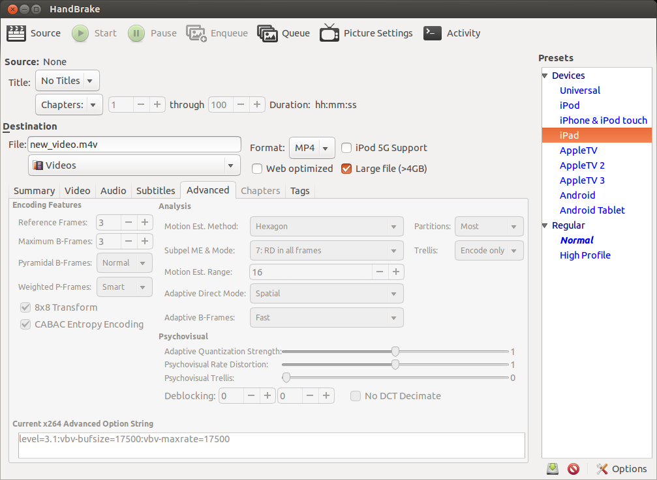Select the Normal preset
The height and width of the screenshot is (480, 657).
click(x=577, y=240)
